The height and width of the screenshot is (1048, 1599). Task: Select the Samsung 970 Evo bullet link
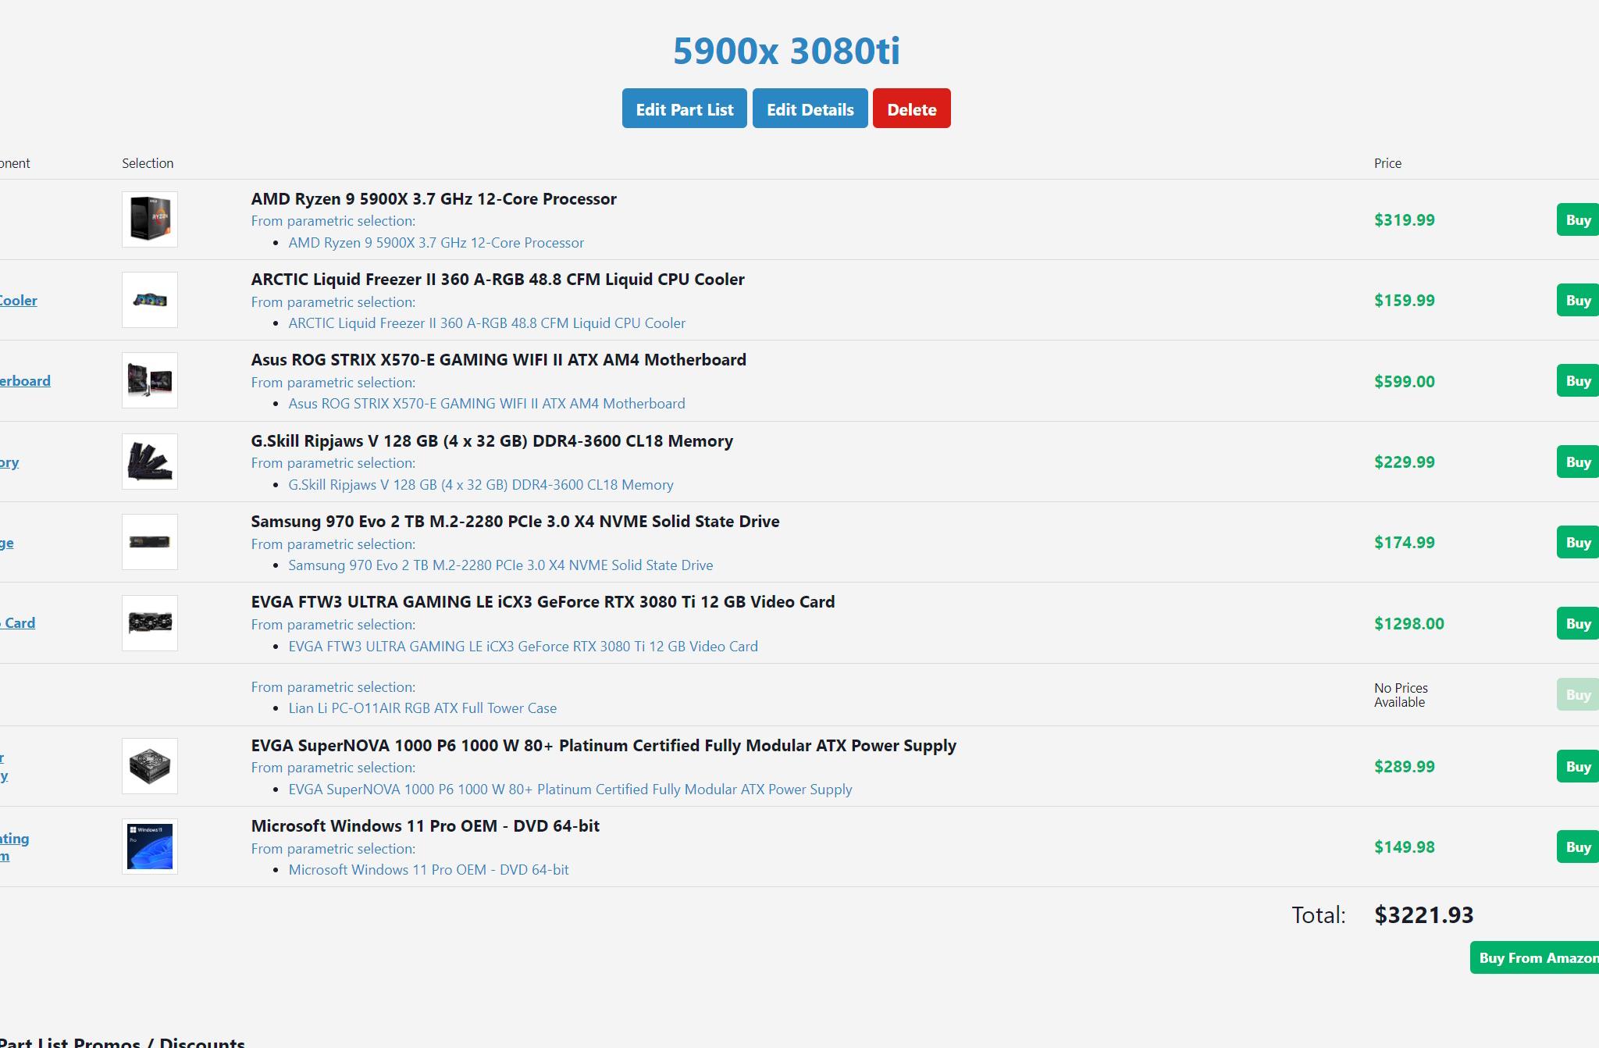(500, 565)
